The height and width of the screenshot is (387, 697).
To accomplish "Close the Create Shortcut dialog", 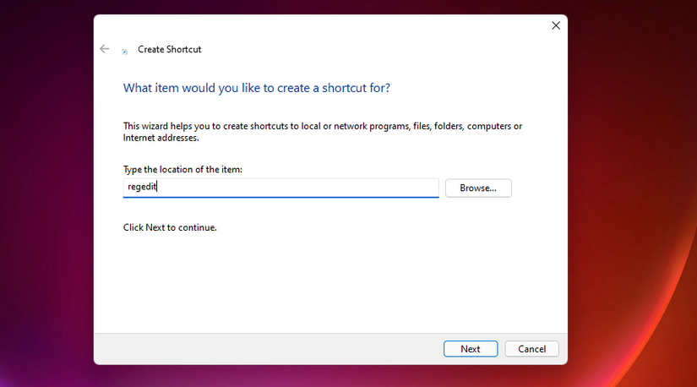I will (x=556, y=25).
